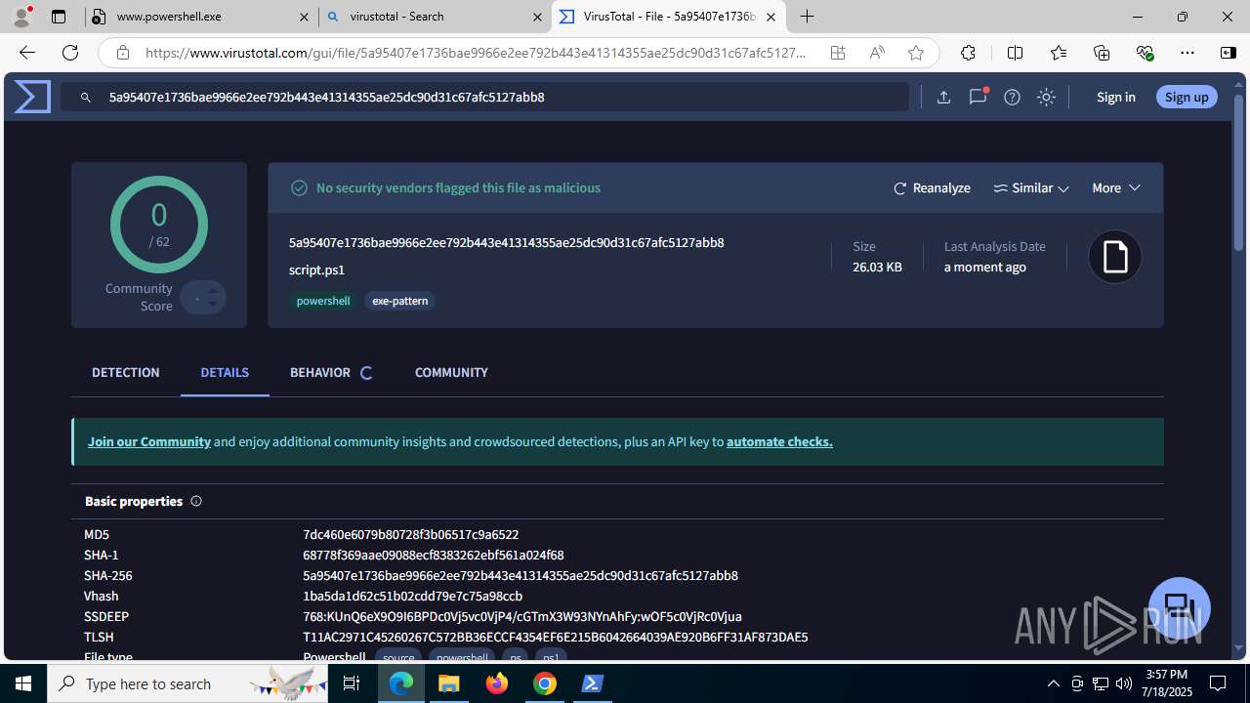Vote up on the Community Score control
Viewport: 1250px width, 703px height.
tap(213, 291)
